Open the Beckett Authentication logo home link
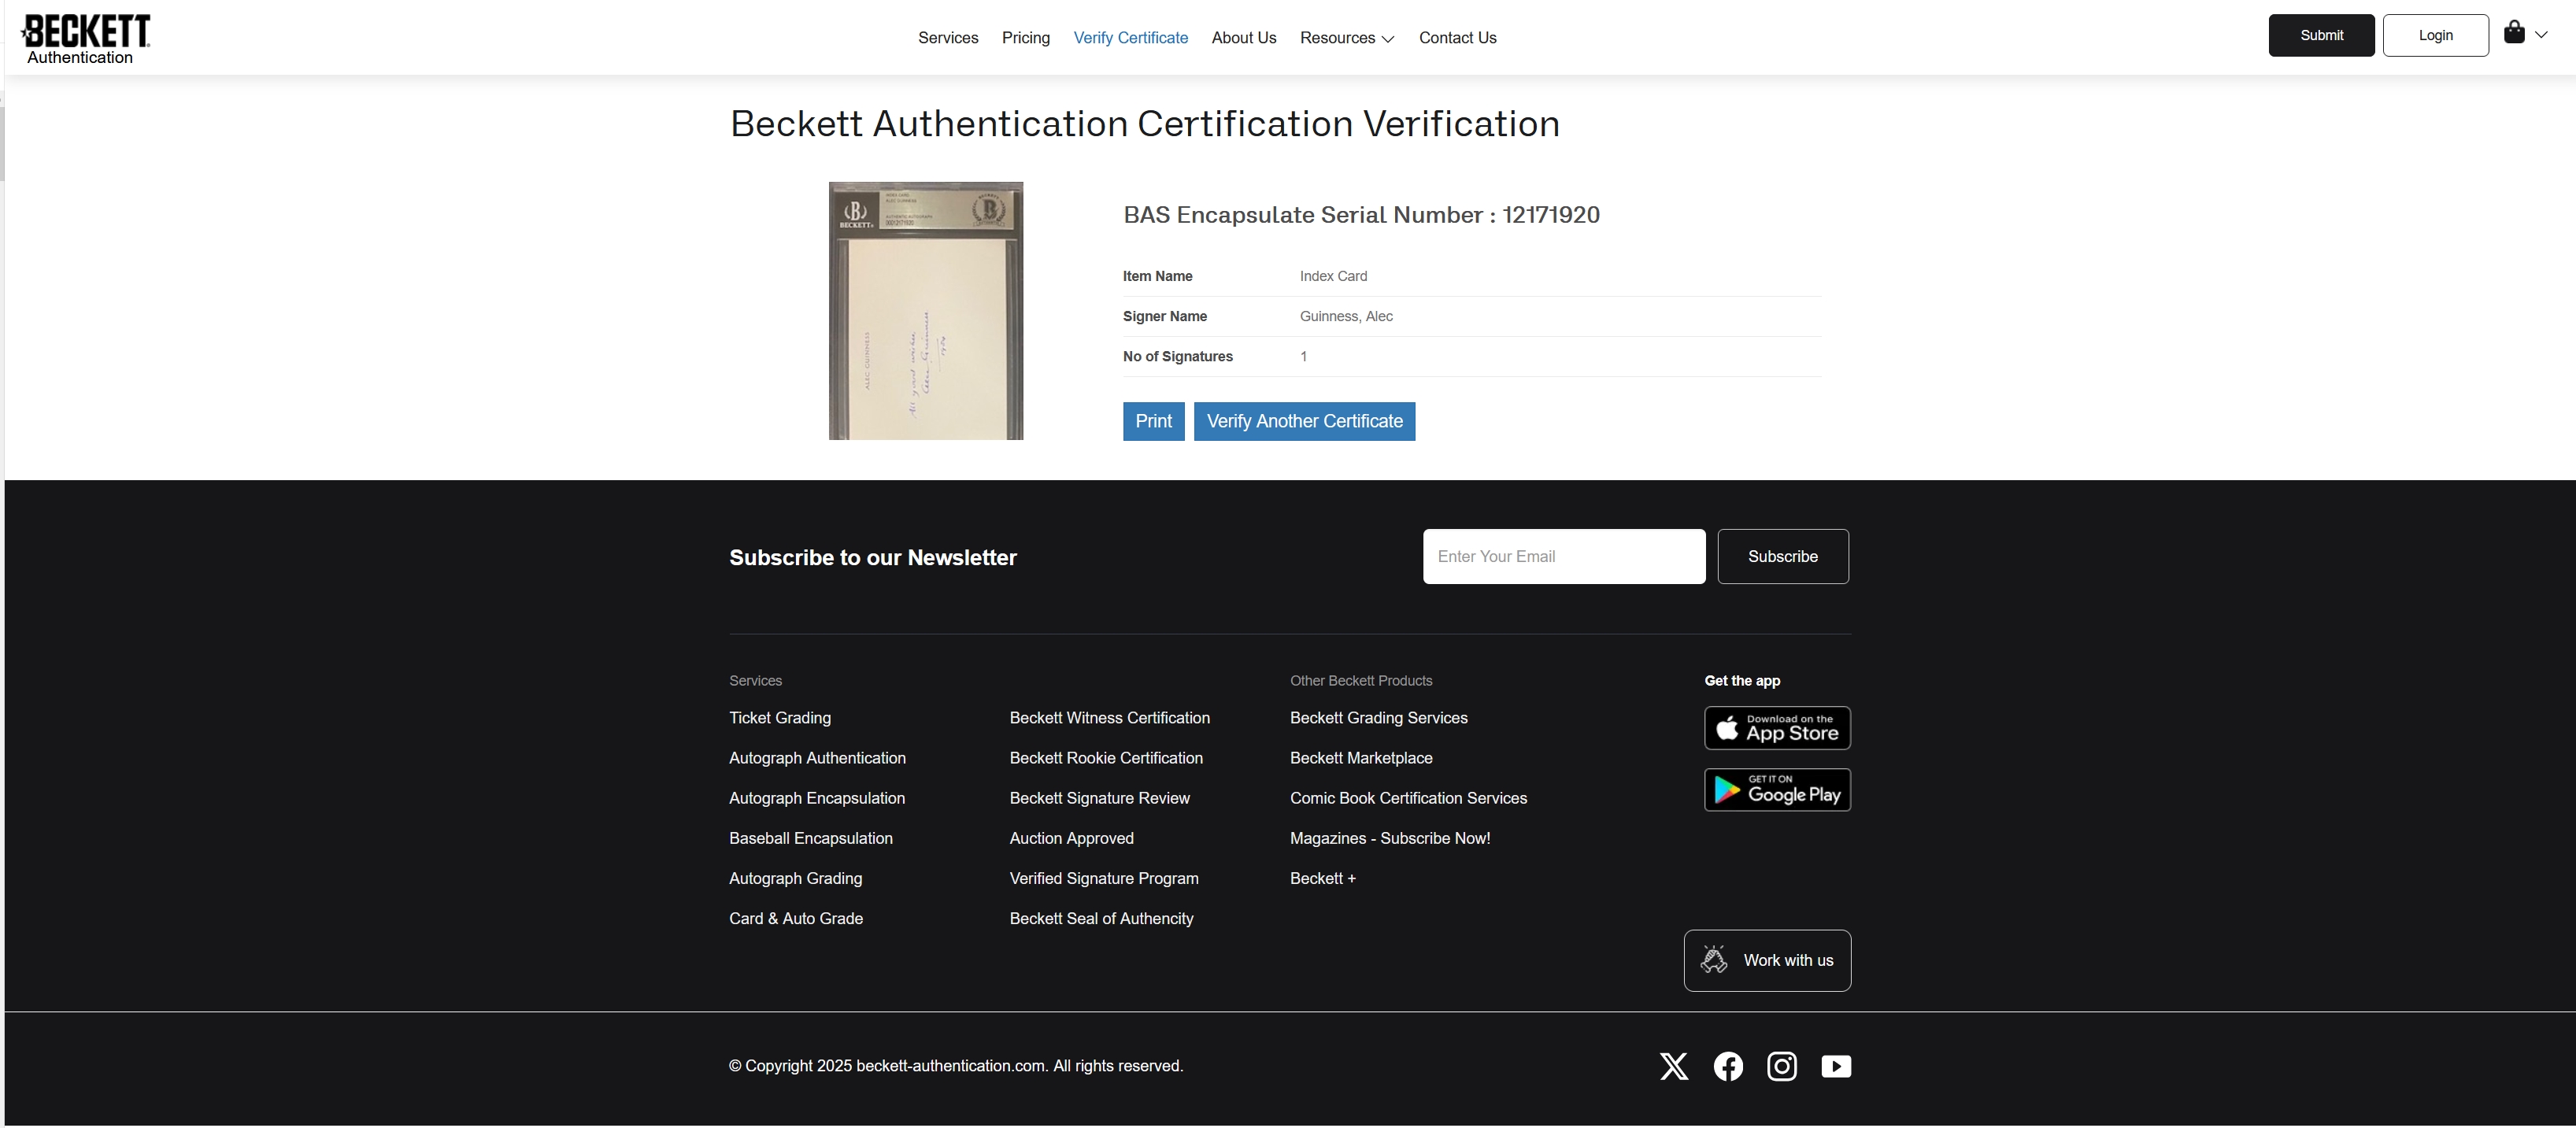Viewport: 2576px width, 1128px height. pyautogui.click(x=86, y=39)
